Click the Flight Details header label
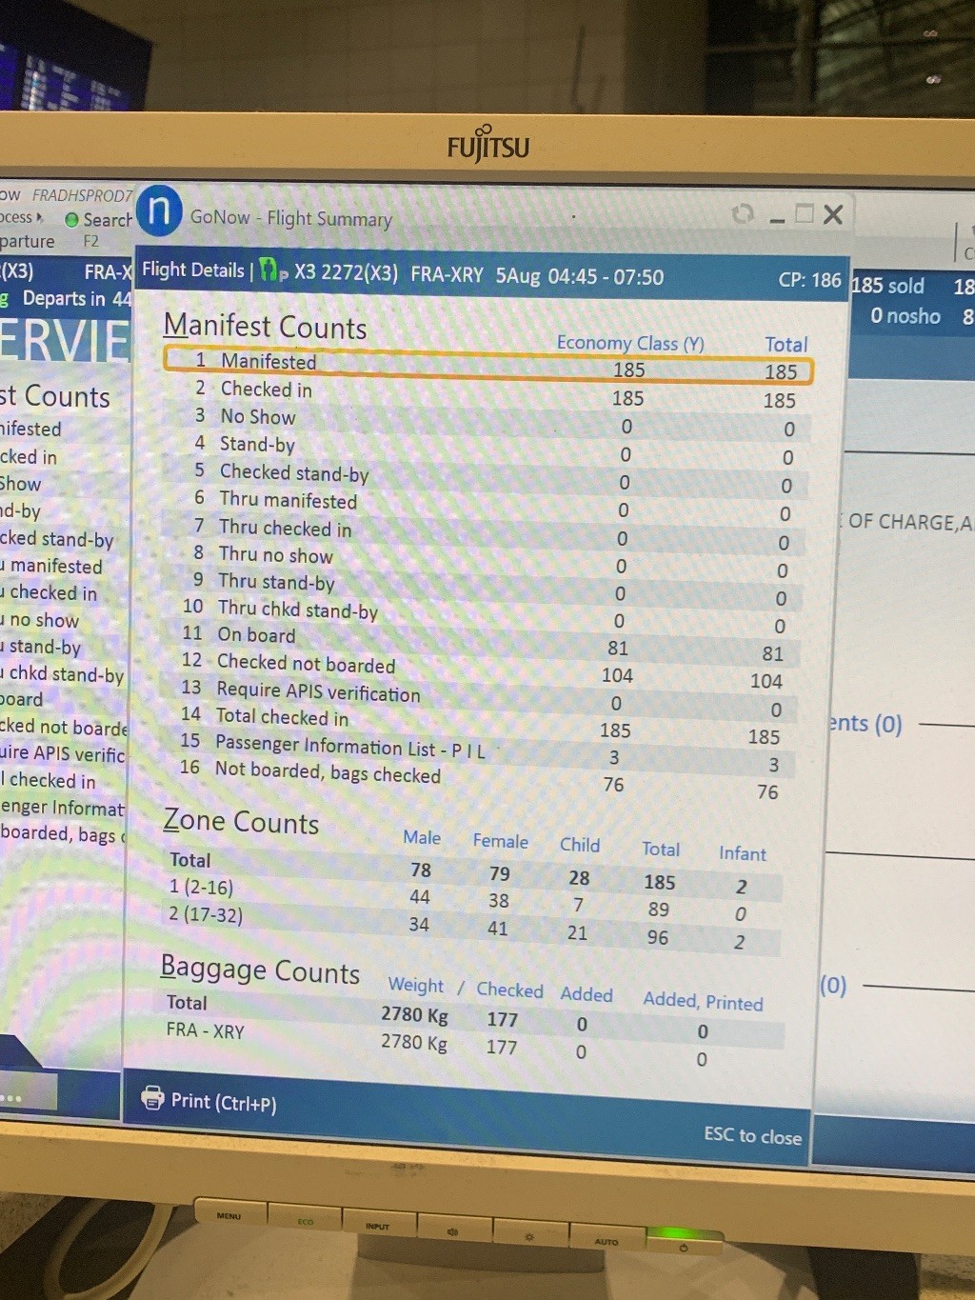Screen dimensions: 975x1300 point(193,270)
